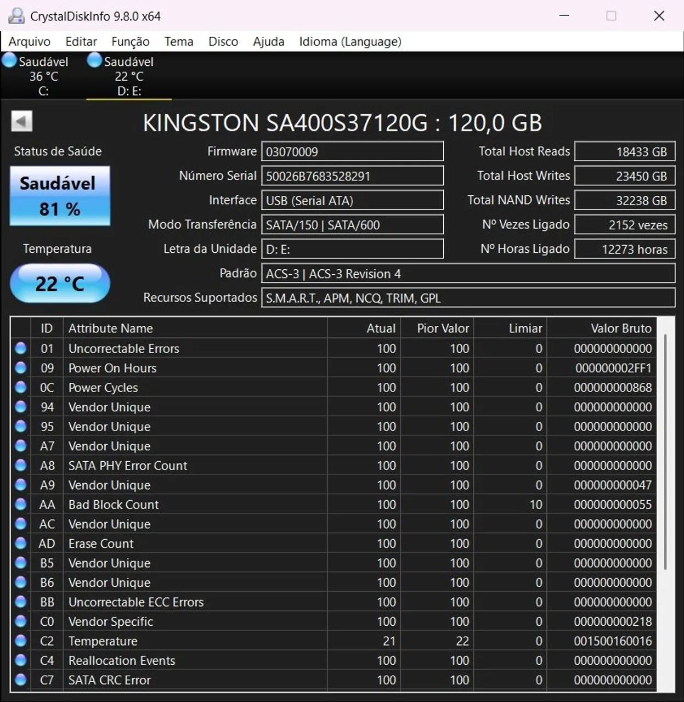Click status orb for Power Cycles row

click(x=21, y=387)
